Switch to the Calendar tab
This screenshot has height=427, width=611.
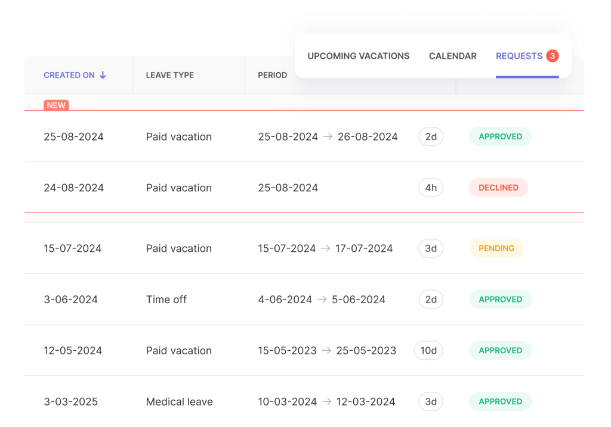452,56
